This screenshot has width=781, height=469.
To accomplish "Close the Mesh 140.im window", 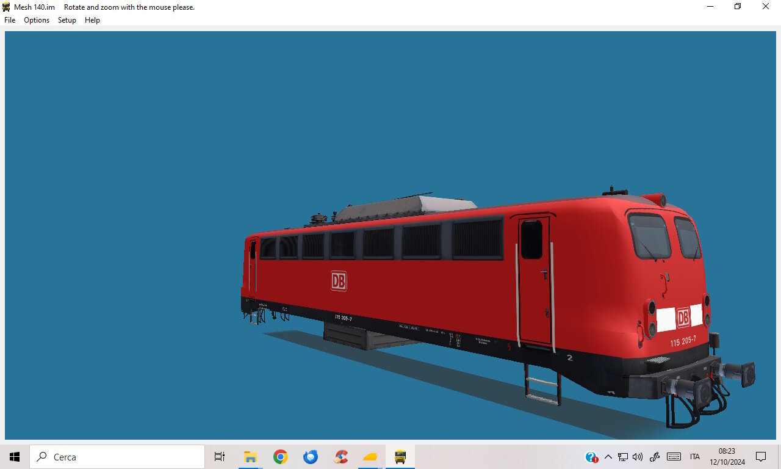I will (766, 7).
